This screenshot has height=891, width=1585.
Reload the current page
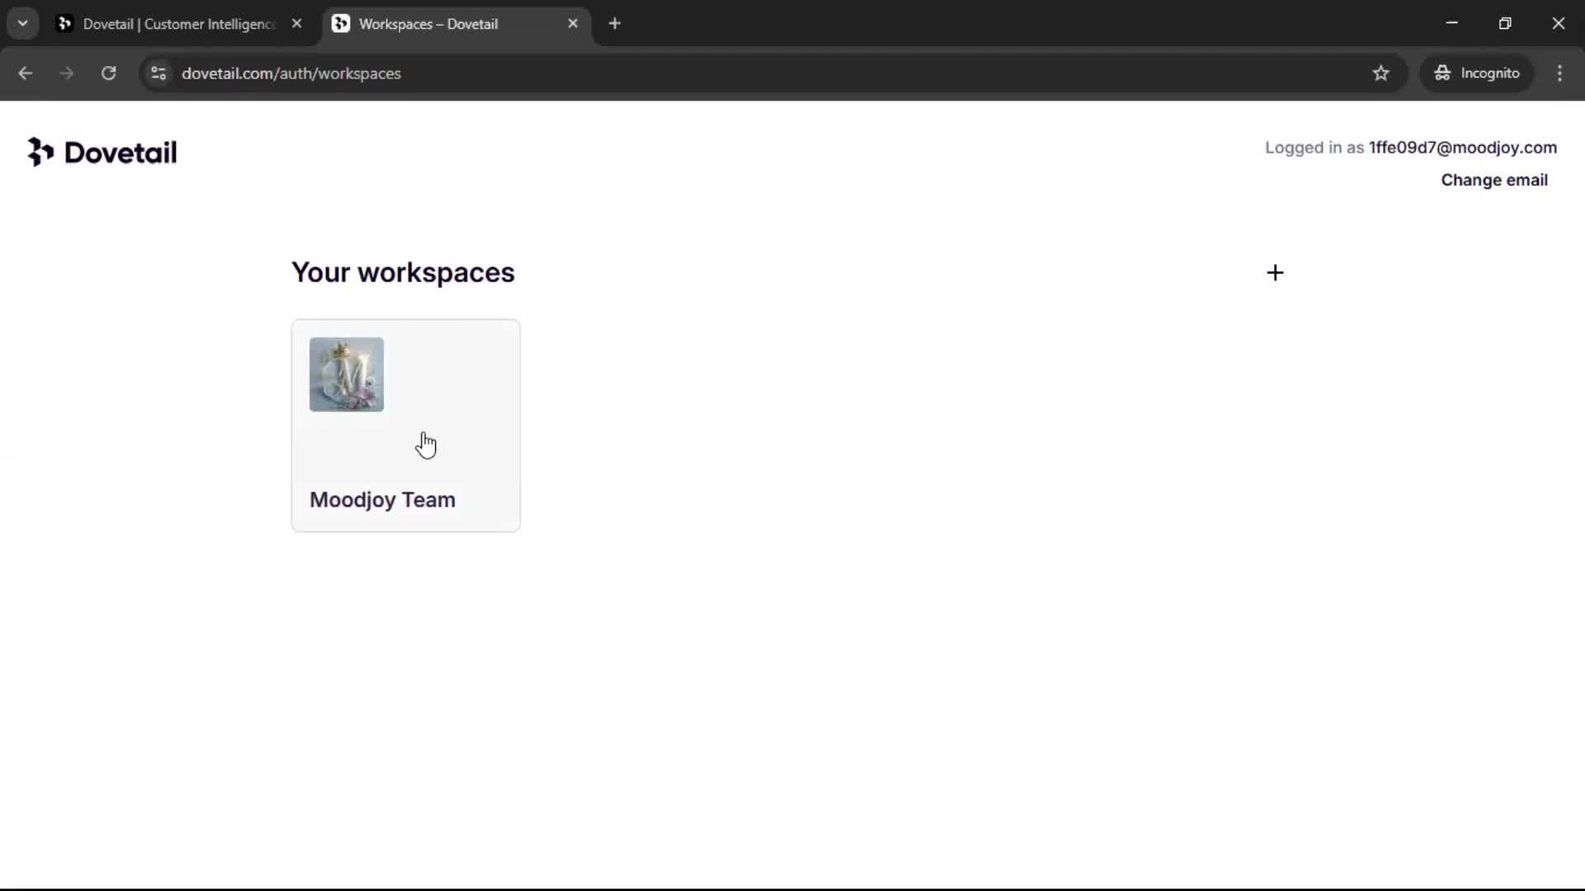(x=108, y=73)
